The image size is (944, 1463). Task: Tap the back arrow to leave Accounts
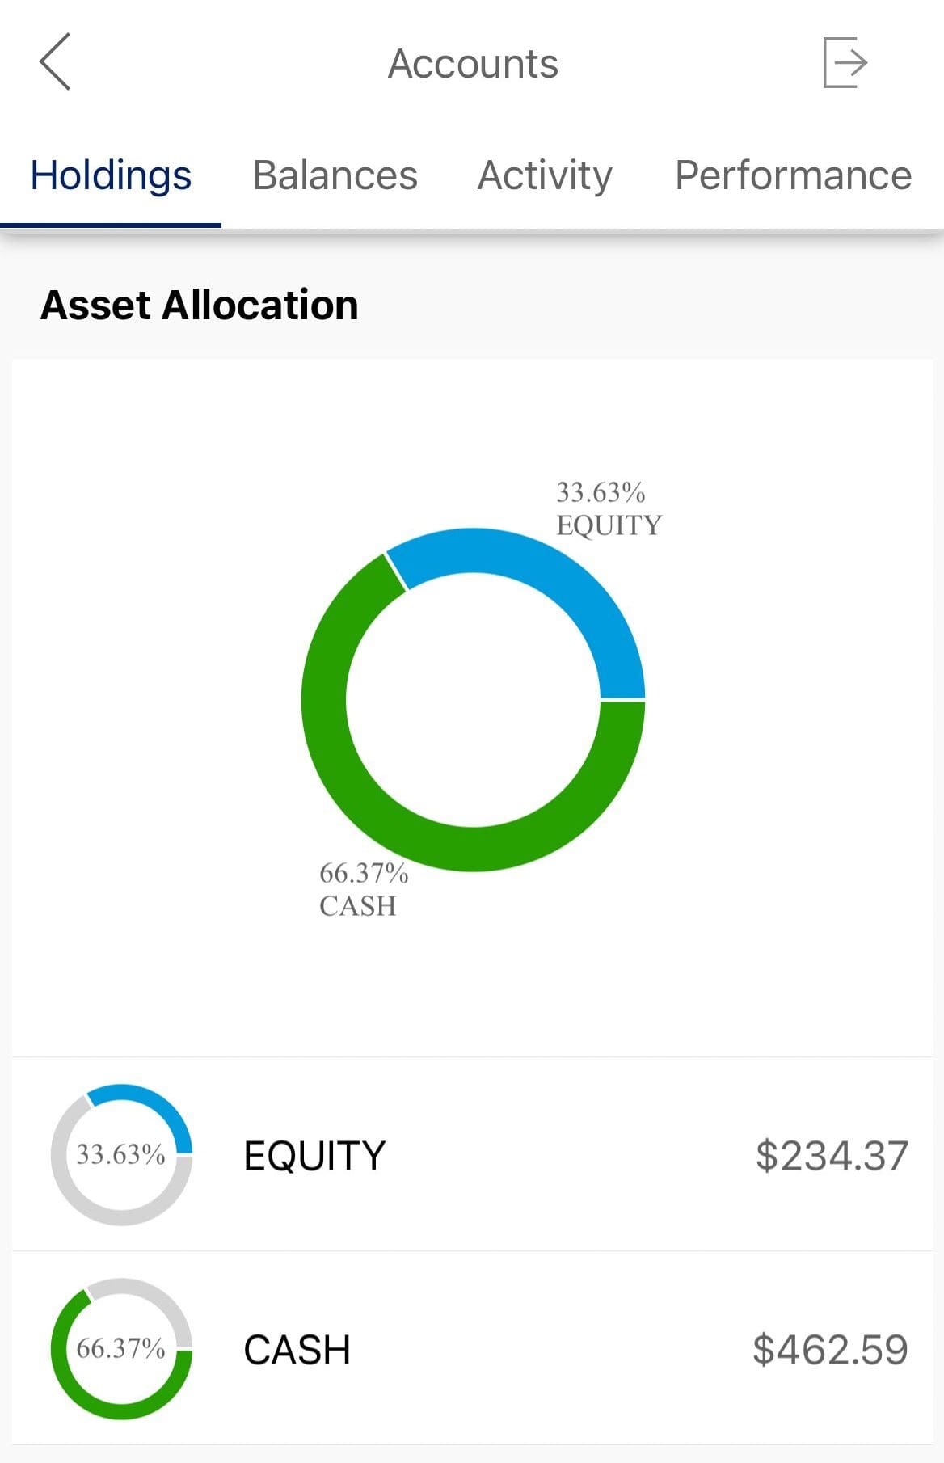(x=55, y=62)
